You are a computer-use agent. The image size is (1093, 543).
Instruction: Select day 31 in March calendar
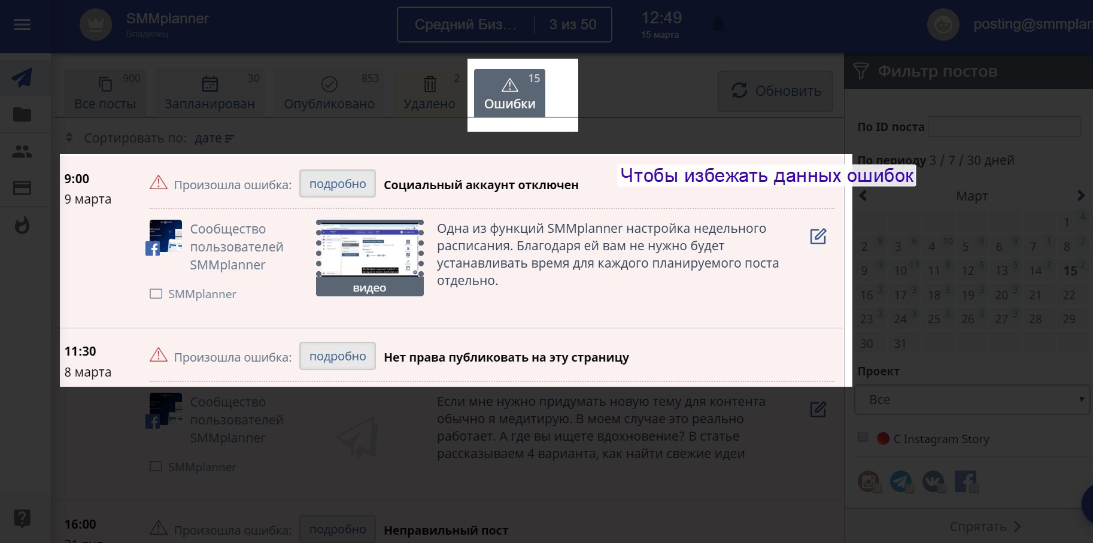[x=900, y=344]
